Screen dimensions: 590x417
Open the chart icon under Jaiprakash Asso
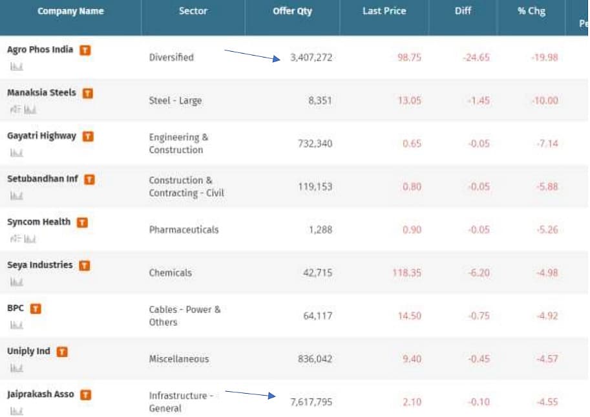tap(17, 411)
